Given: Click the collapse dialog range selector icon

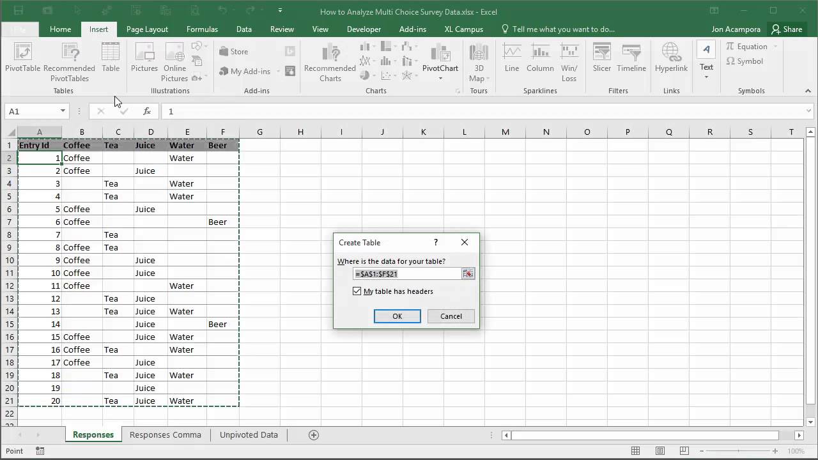Looking at the screenshot, I should (x=468, y=273).
